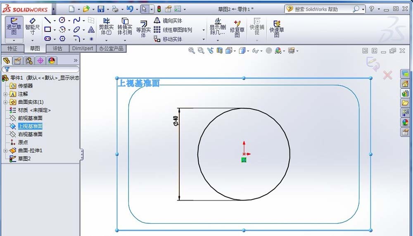Viewport: 413px width, 236px height.
Task: Expand the 注解 tree node
Action: (5, 94)
